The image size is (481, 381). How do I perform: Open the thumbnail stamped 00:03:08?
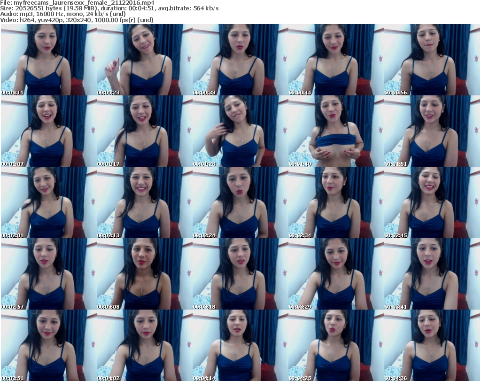pyautogui.click(x=145, y=274)
